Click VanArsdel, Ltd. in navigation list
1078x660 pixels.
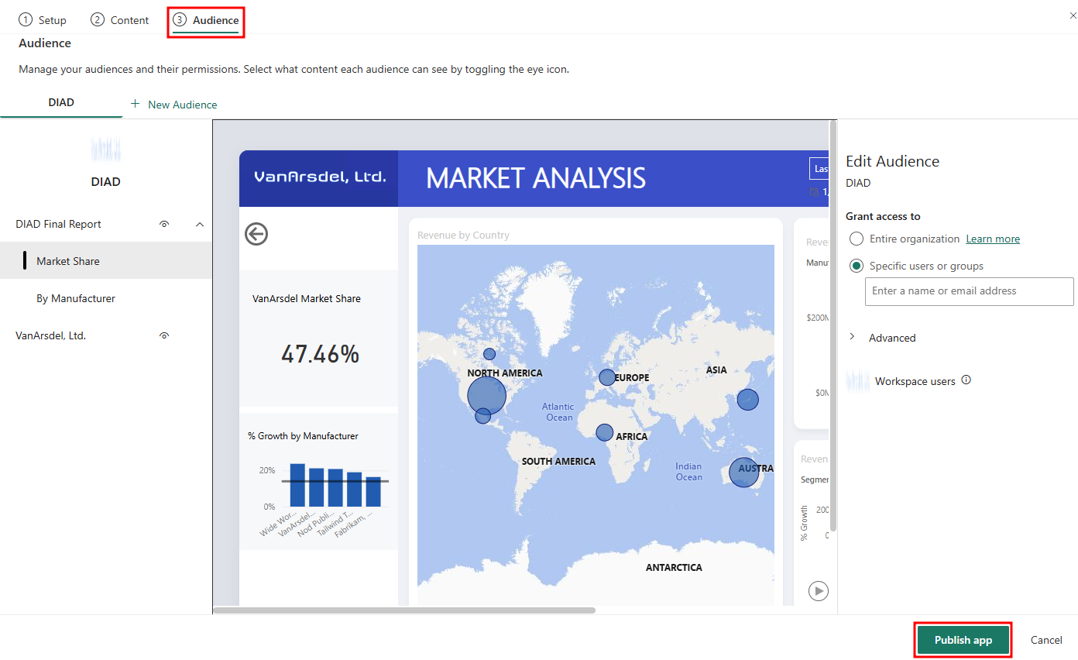(51, 335)
